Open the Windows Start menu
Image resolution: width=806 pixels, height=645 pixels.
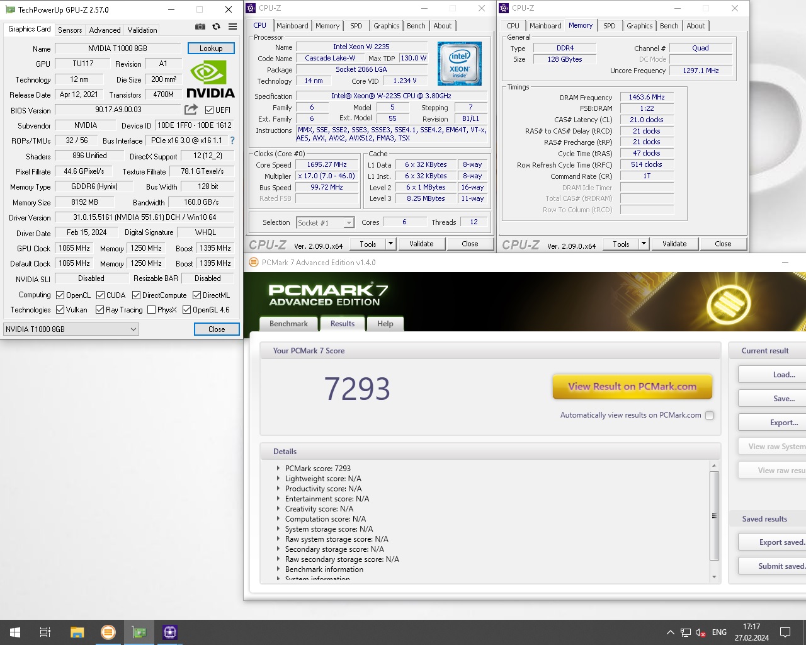click(x=15, y=632)
